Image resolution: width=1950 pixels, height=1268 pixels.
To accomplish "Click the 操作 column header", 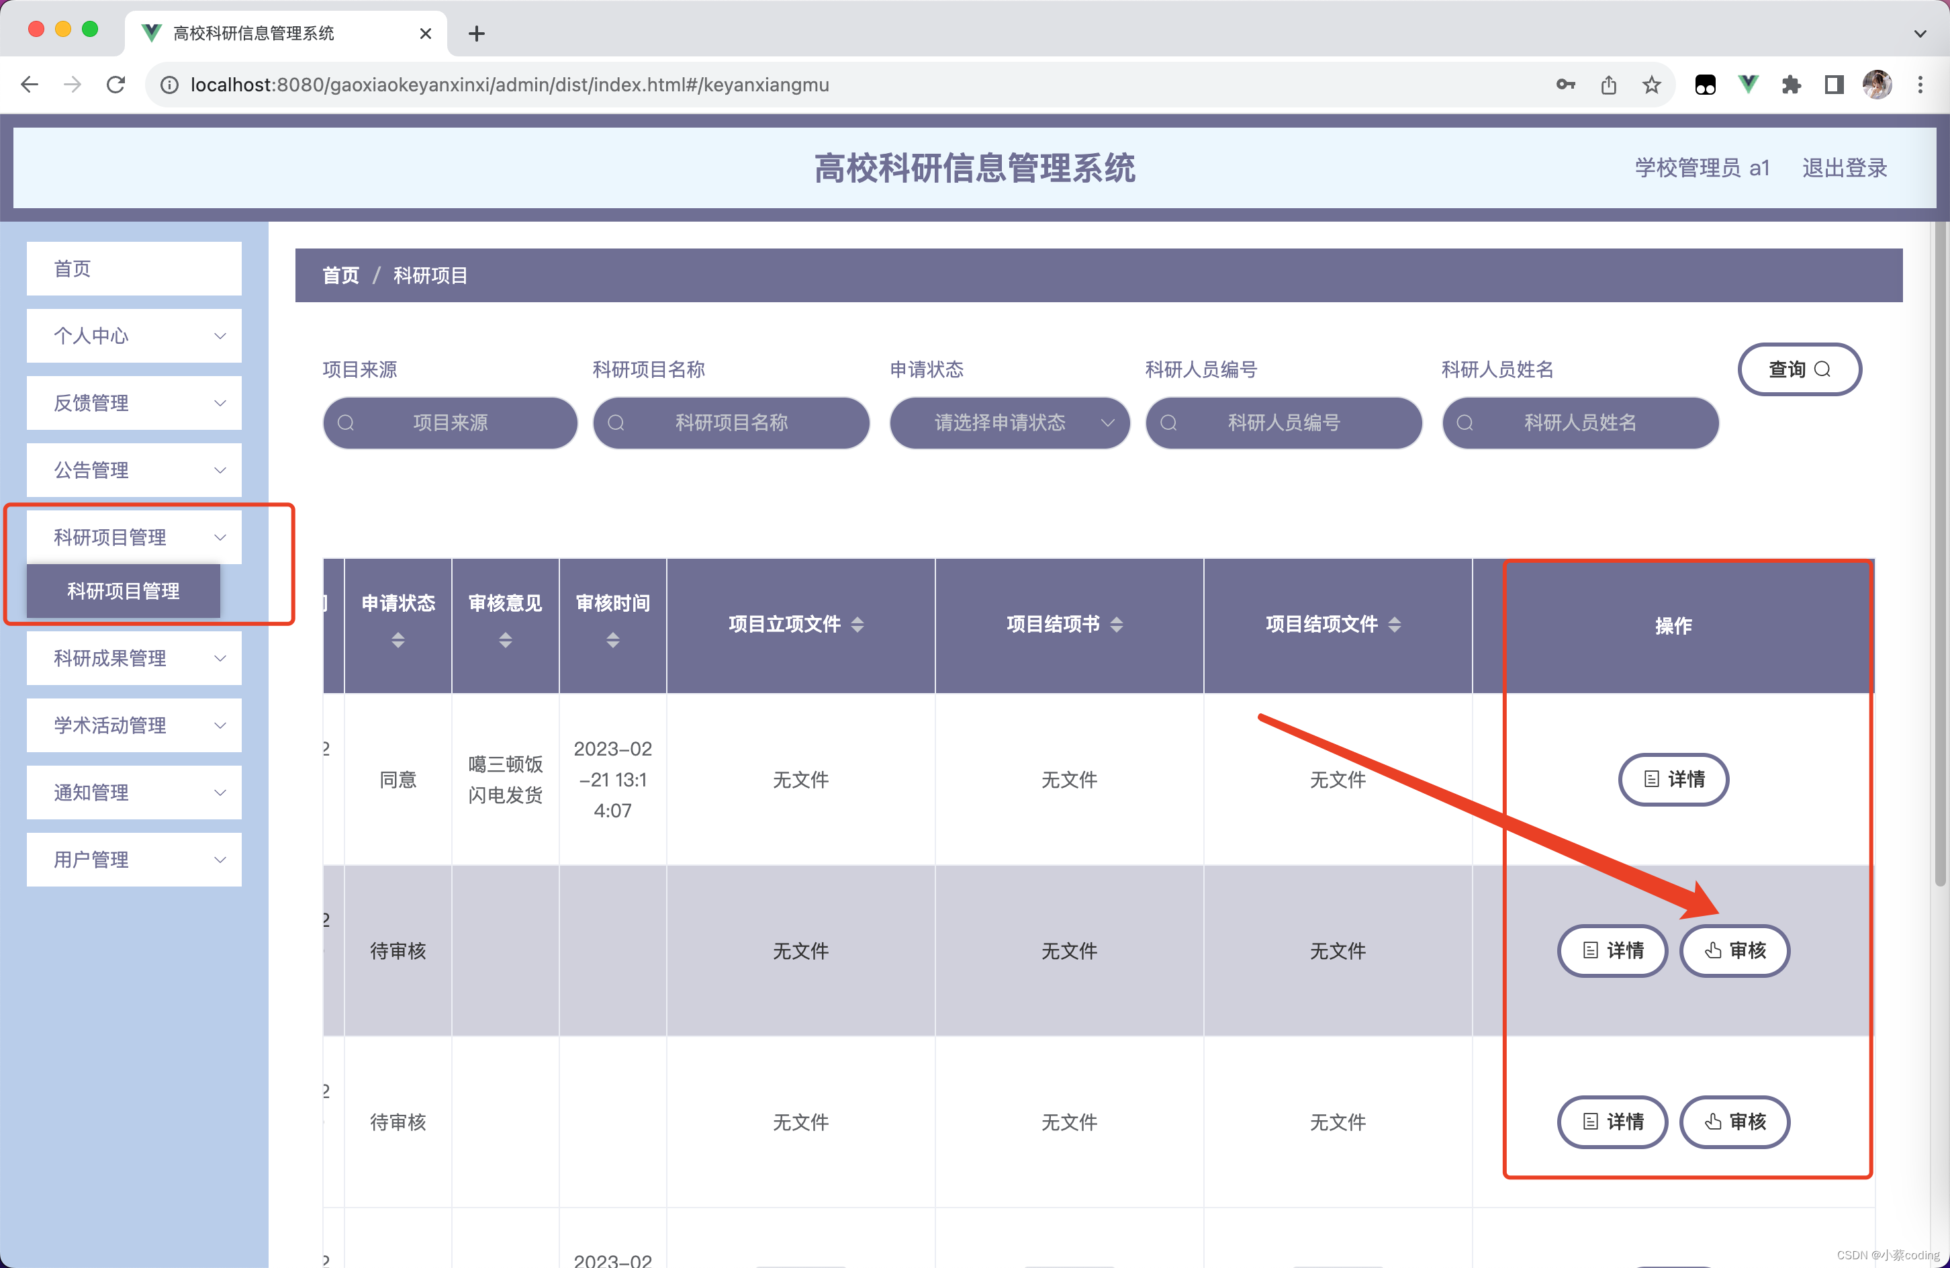I will (x=1673, y=626).
